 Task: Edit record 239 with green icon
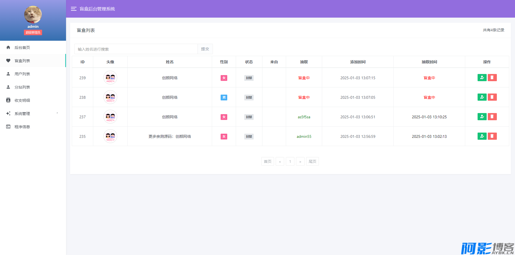point(482,78)
